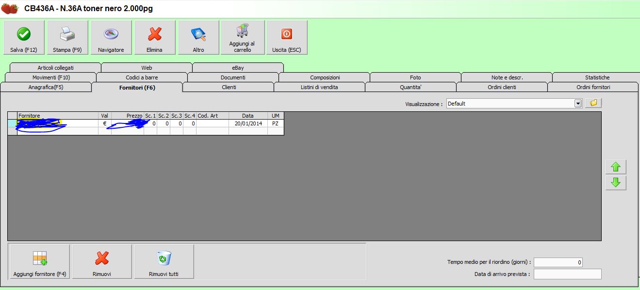Switch to the Anagrafica(F5) tab
Screen dimensions: 640x290
(x=46, y=87)
